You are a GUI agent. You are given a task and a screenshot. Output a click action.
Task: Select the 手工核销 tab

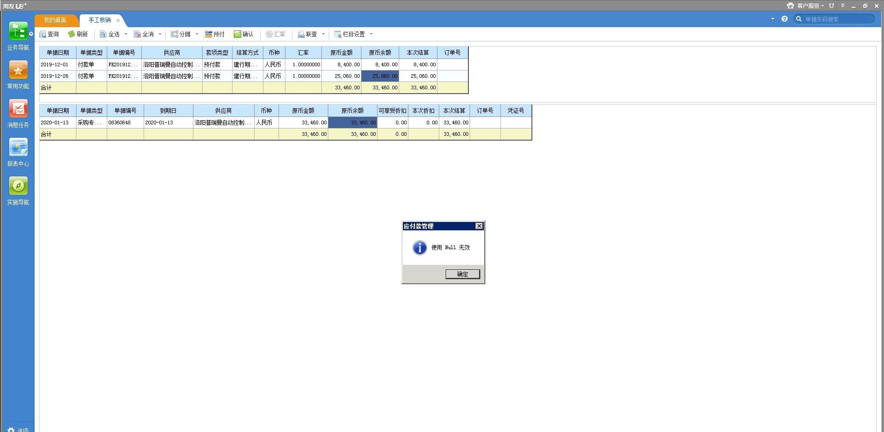(99, 20)
